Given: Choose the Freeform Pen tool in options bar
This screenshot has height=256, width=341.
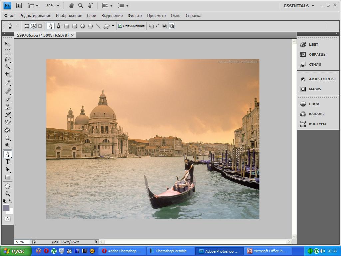Looking at the screenshot, I should 59,26.
